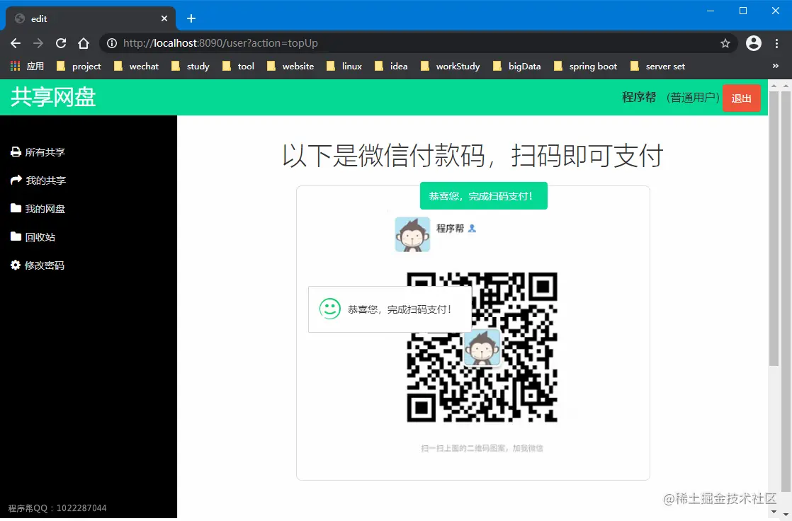Close the edit tab
The width and height of the screenshot is (792, 521).
coord(164,18)
